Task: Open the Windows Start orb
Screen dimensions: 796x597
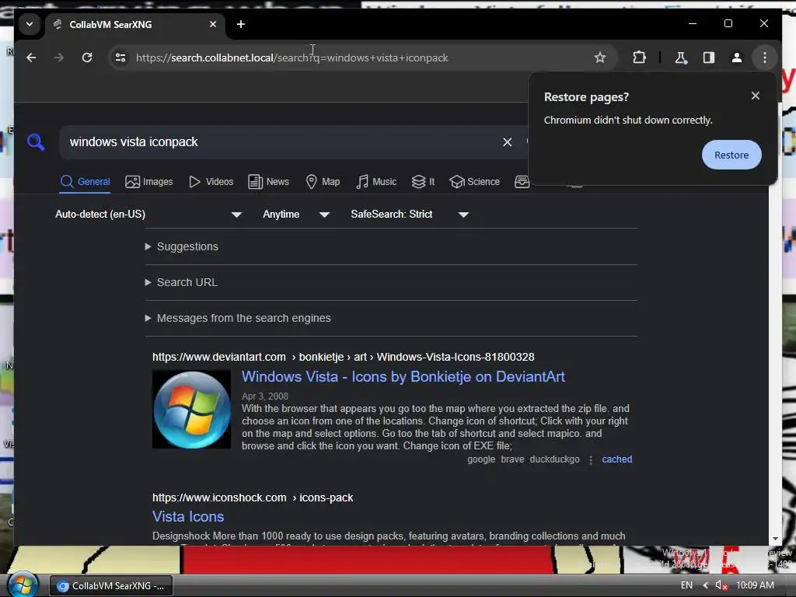Action: (23, 585)
